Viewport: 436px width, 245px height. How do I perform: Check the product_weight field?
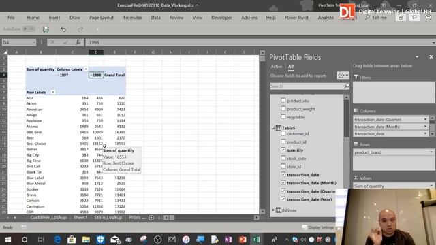[x=283, y=109]
